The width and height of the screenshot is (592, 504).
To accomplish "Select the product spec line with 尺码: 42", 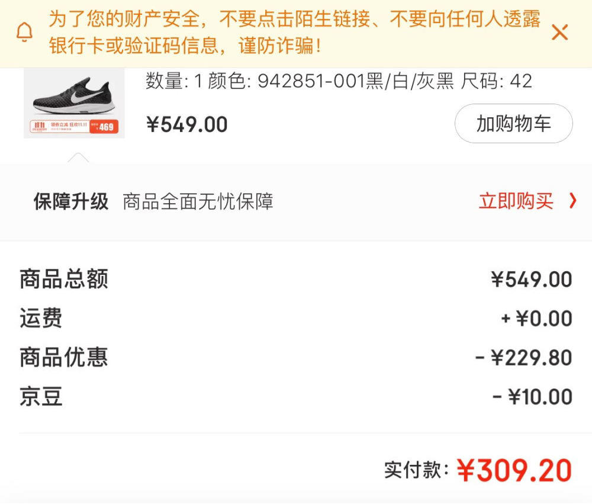I will (339, 81).
